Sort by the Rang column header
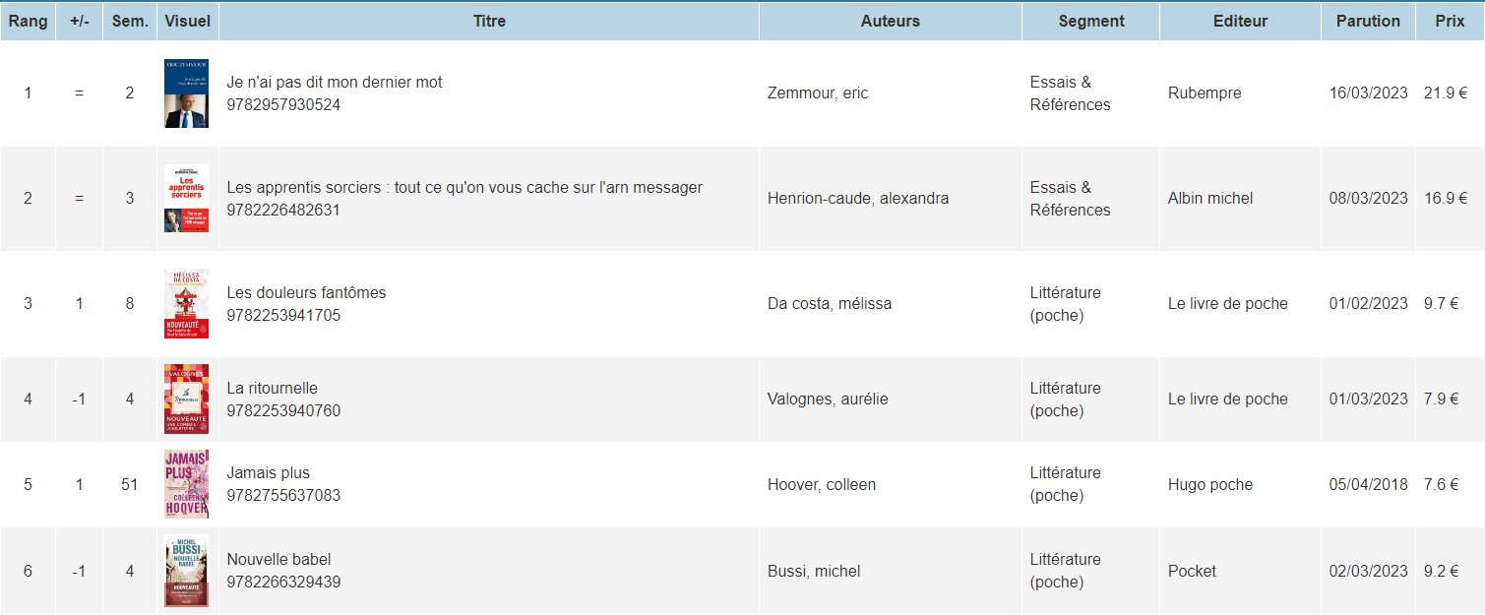 [28, 21]
